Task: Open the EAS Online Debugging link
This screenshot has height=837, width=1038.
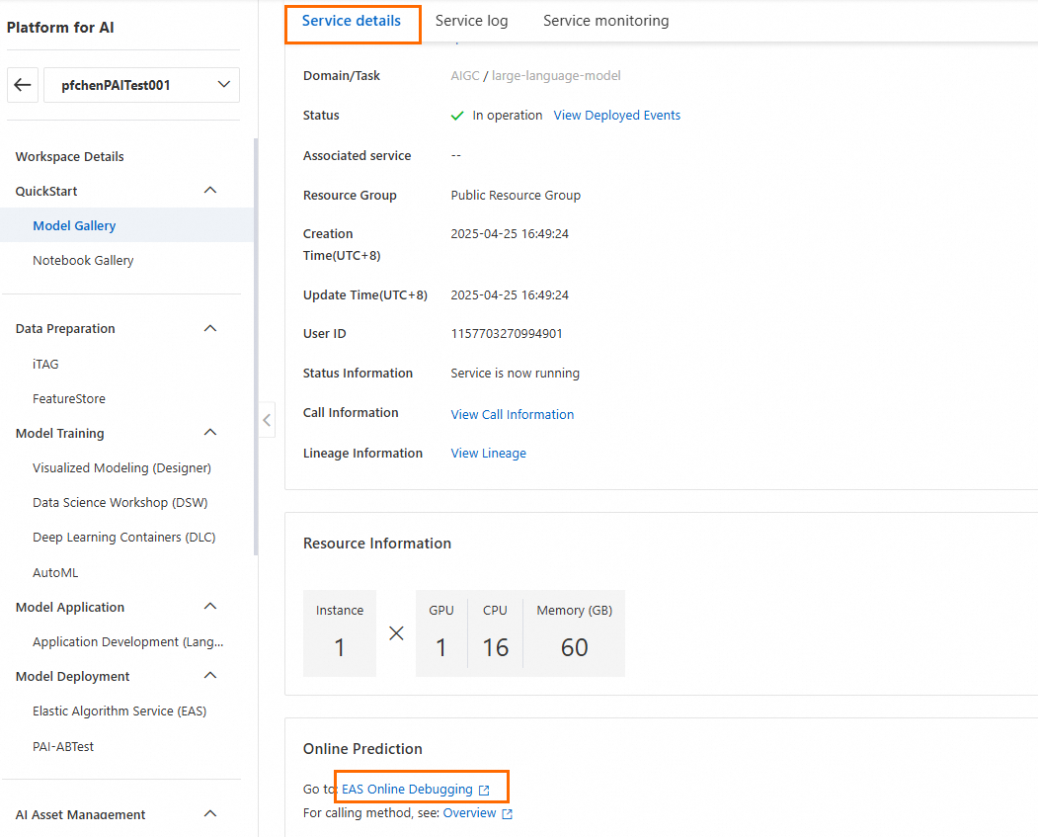Action: [407, 790]
